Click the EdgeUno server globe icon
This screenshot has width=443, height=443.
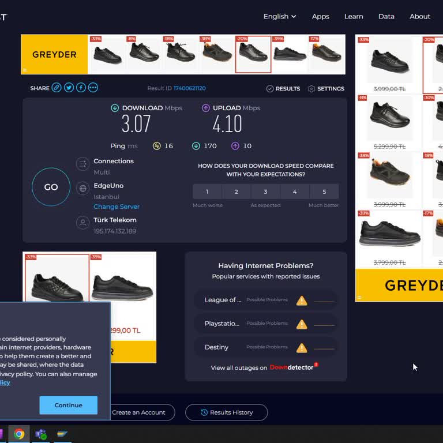click(83, 188)
